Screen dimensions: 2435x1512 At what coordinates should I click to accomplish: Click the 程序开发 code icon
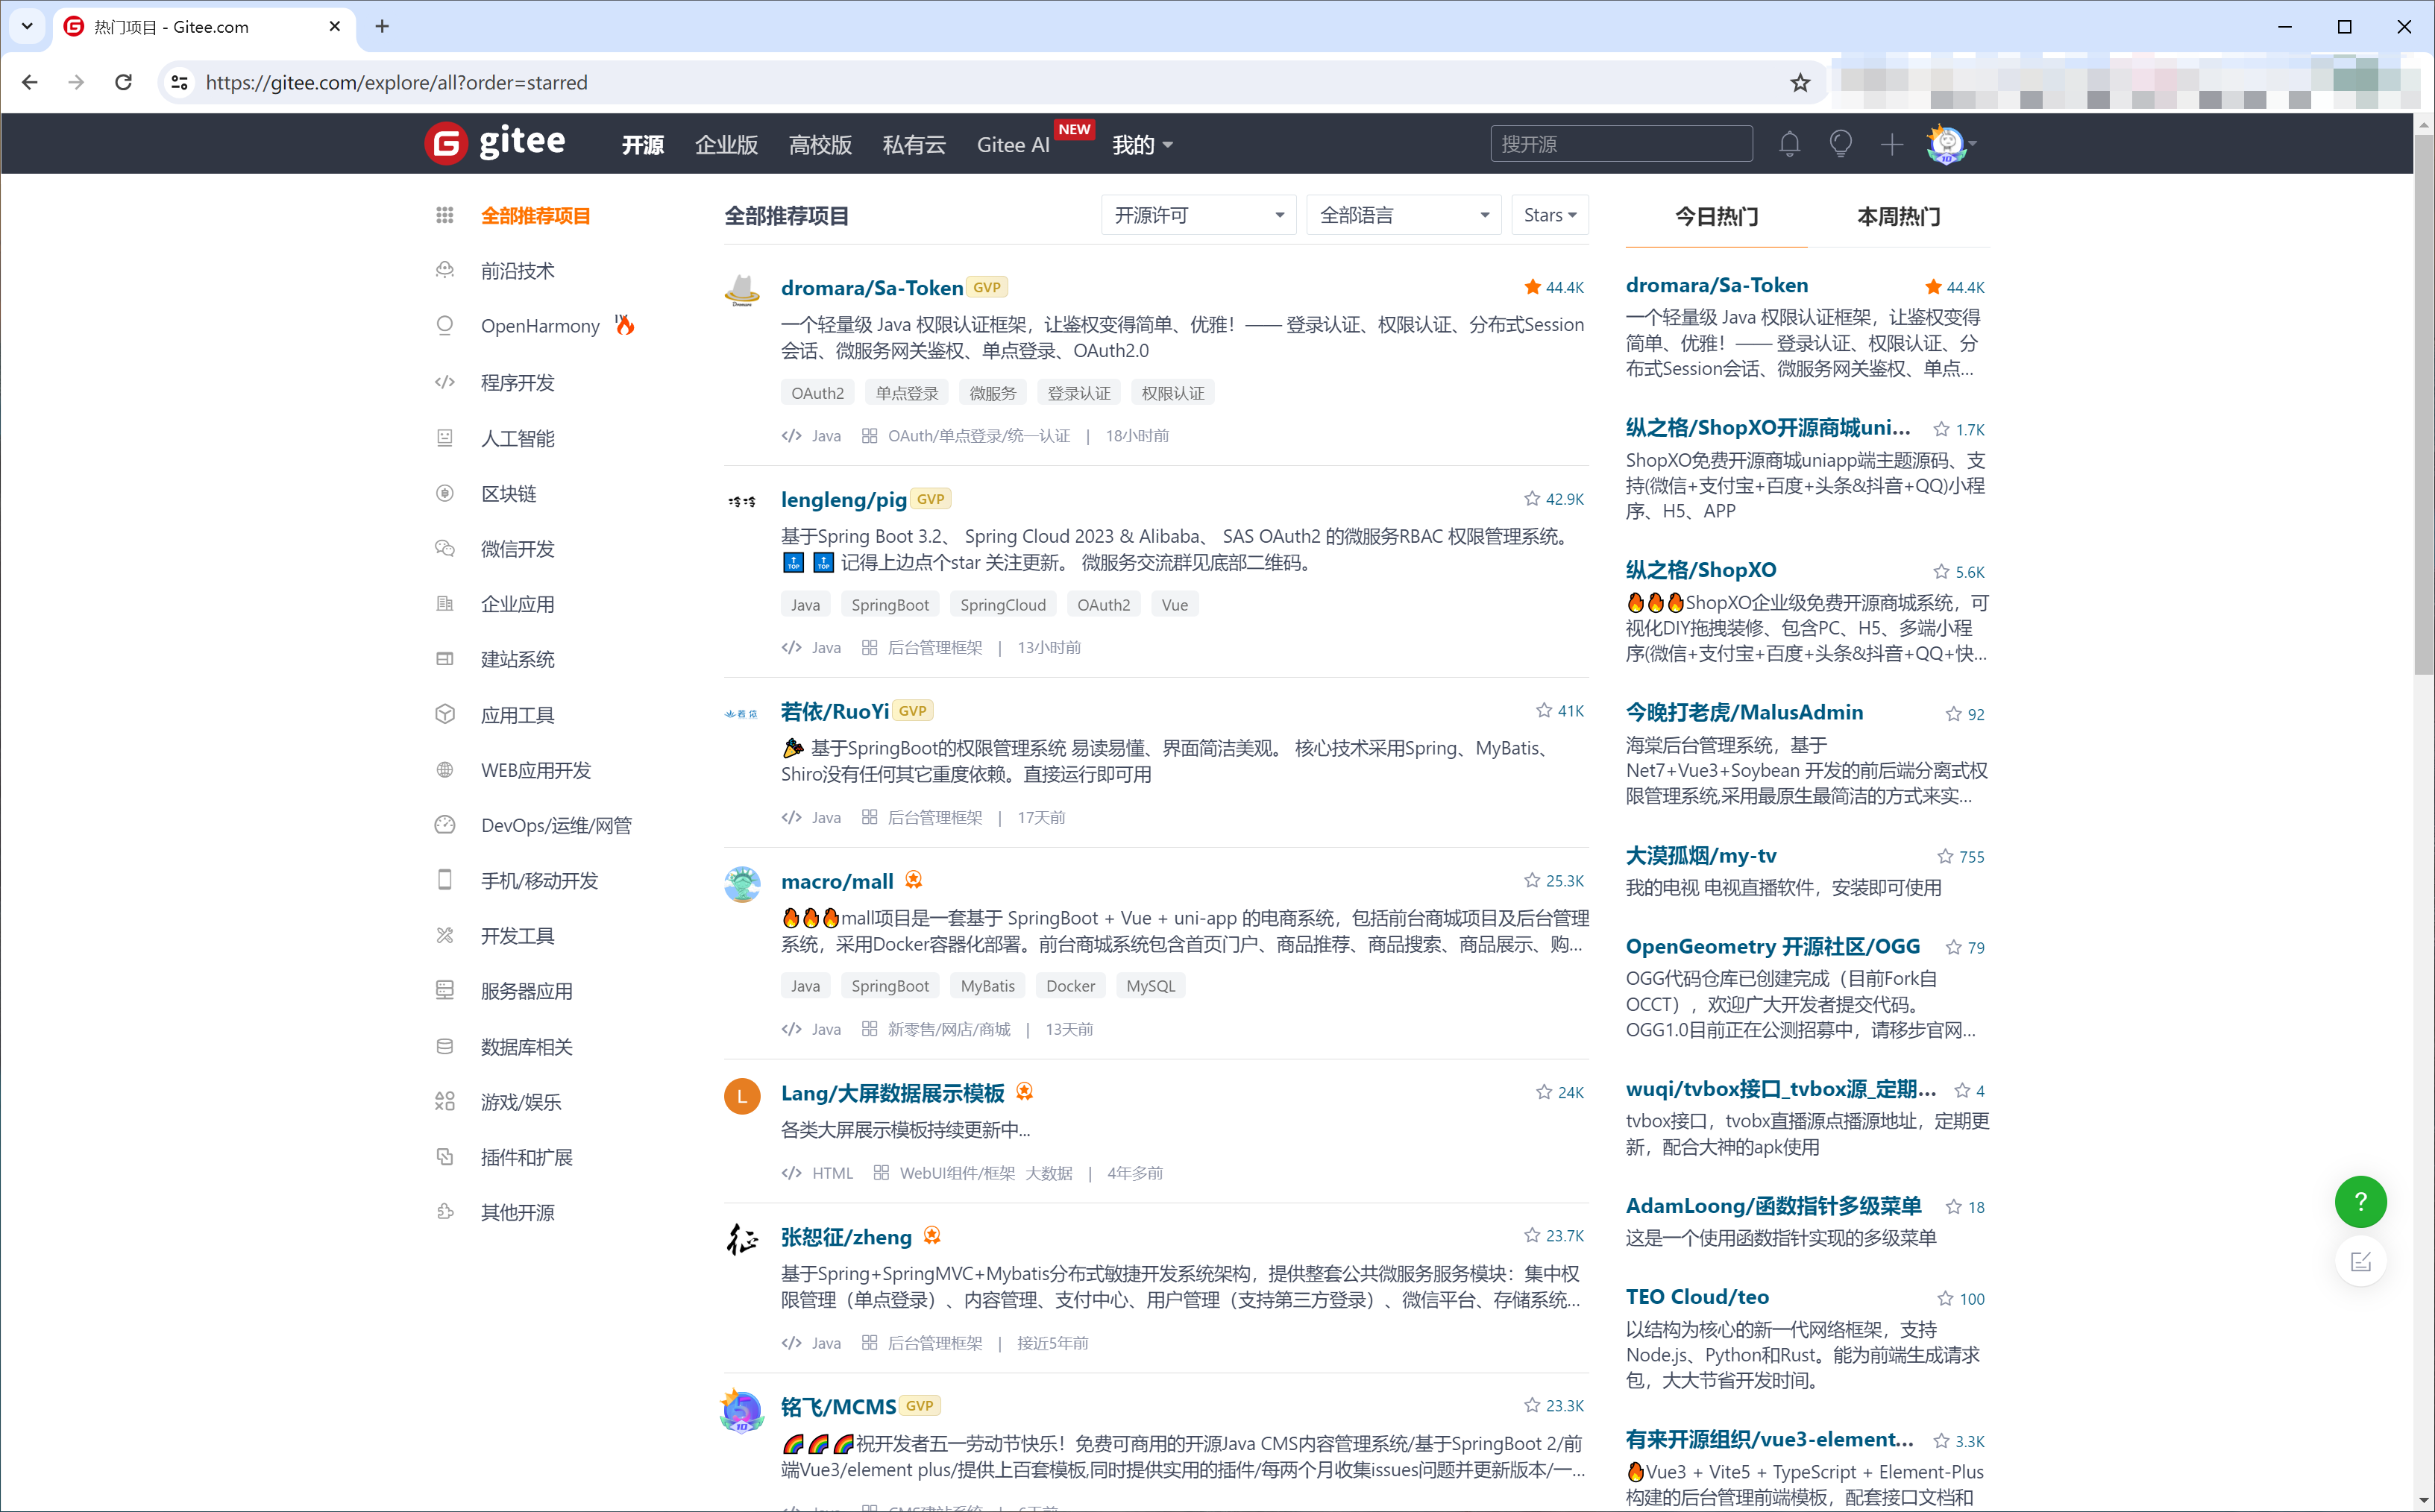click(445, 382)
